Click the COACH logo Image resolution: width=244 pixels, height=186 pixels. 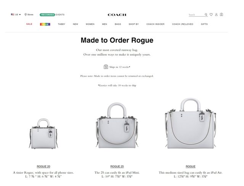(117, 15)
